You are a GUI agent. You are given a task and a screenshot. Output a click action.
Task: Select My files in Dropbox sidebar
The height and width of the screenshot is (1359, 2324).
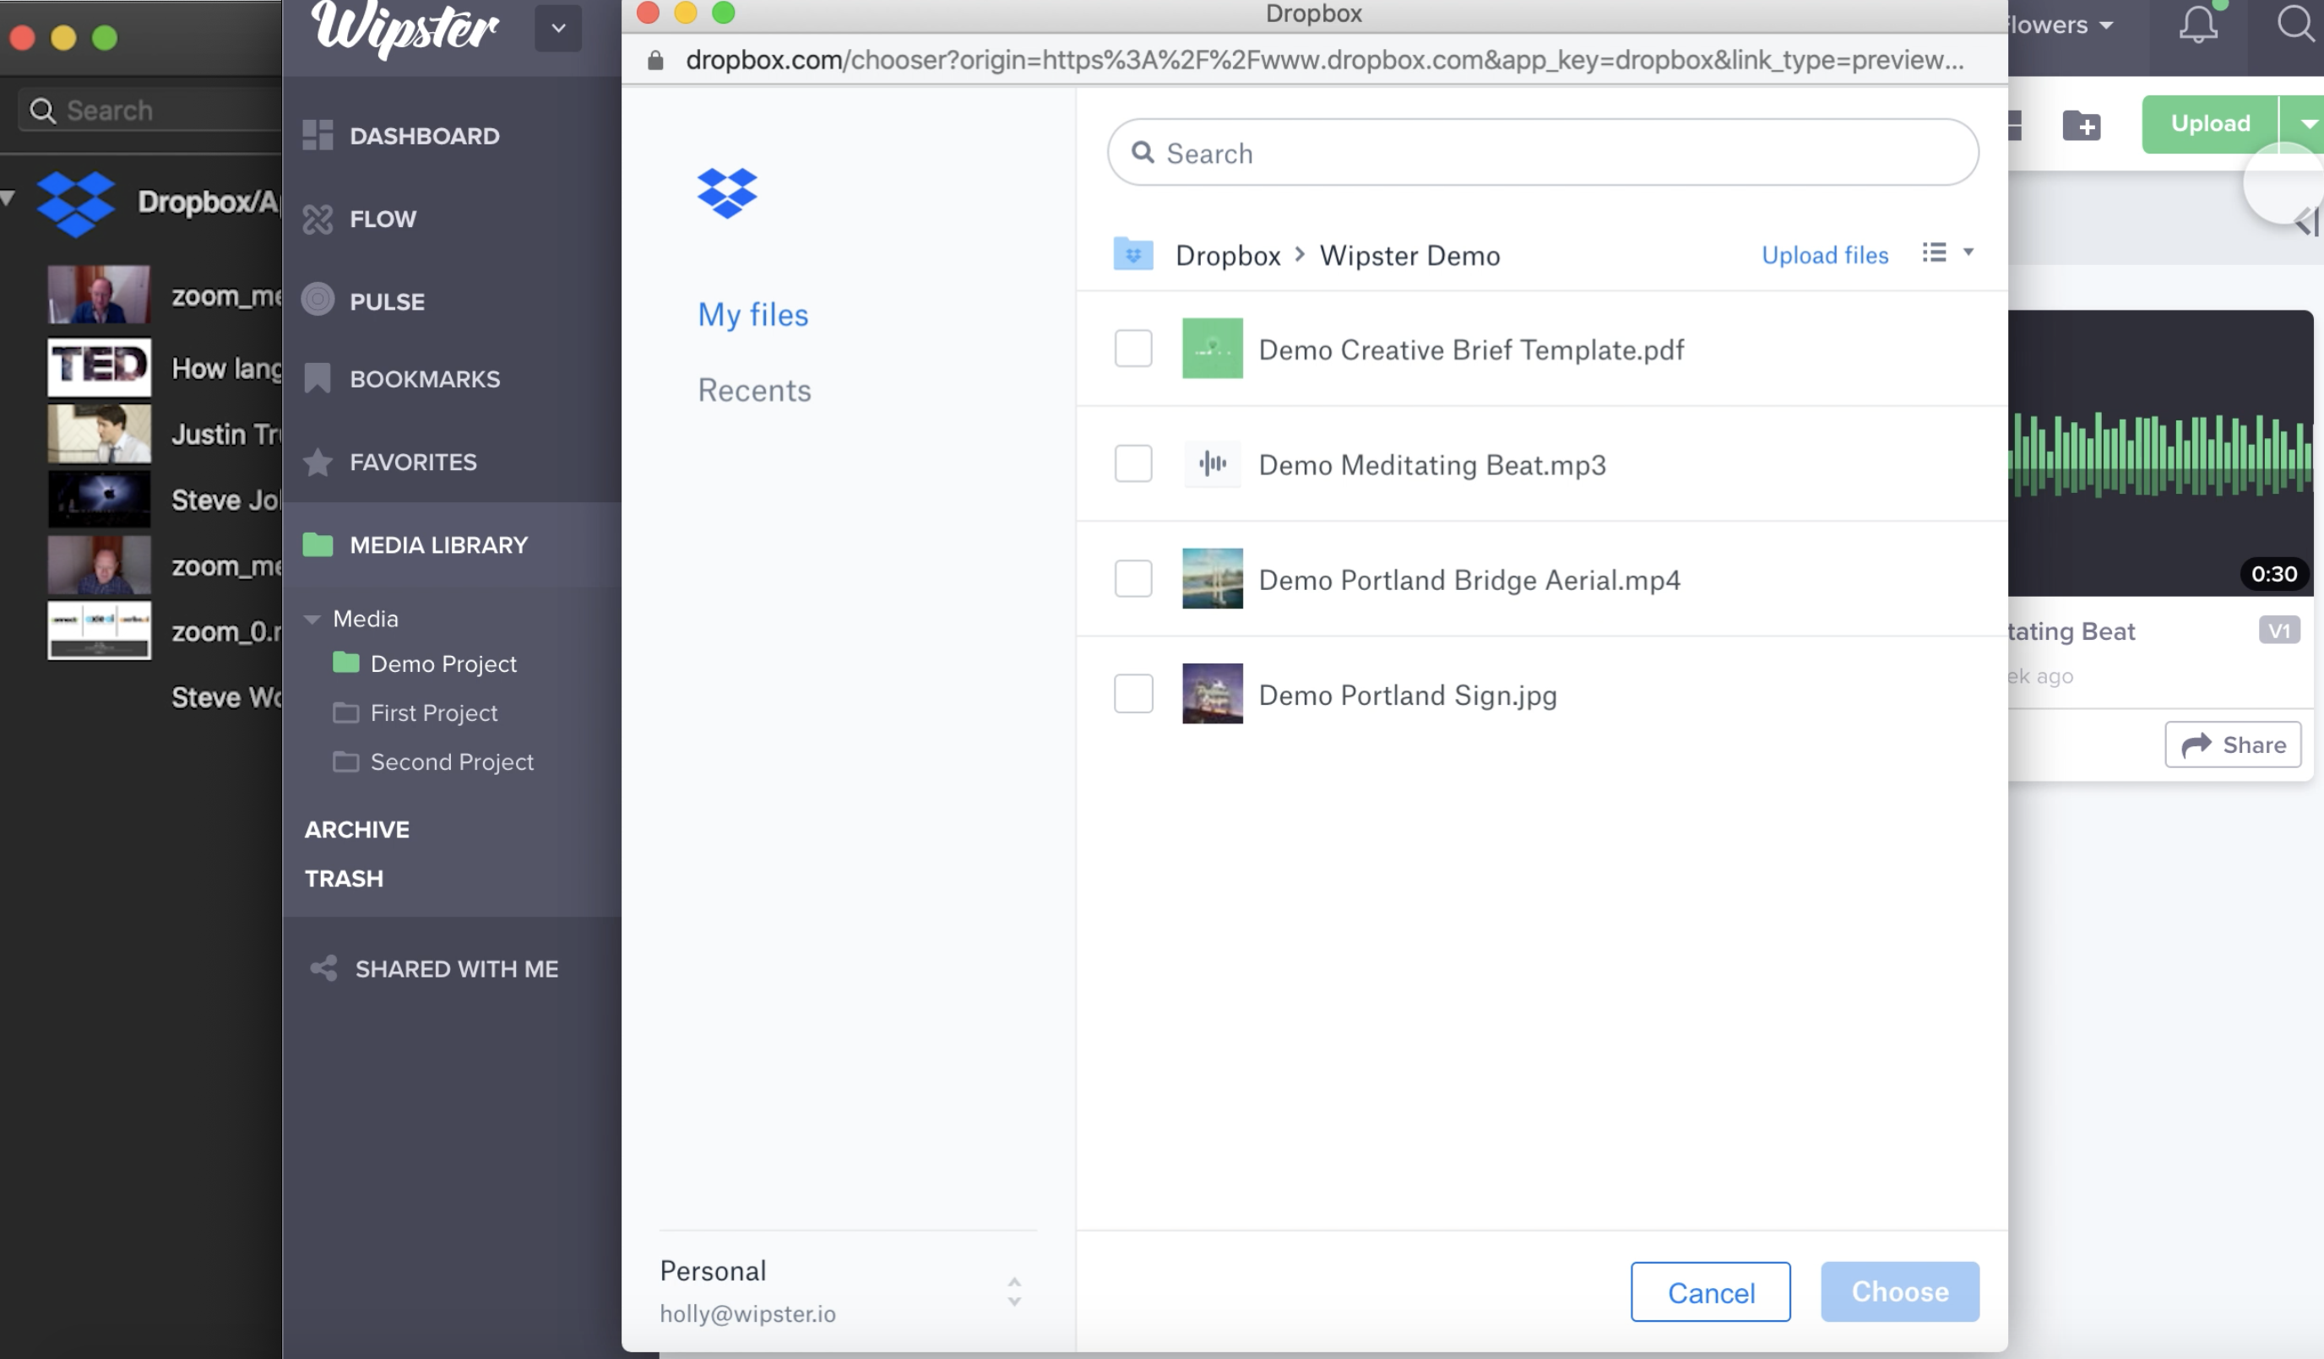[x=752, y=314]
